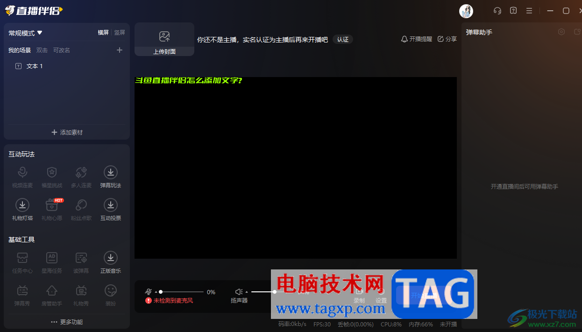
Task: Upload a stream cover via 上传封面
Action: pyautogui.click(x=164, y=39)
